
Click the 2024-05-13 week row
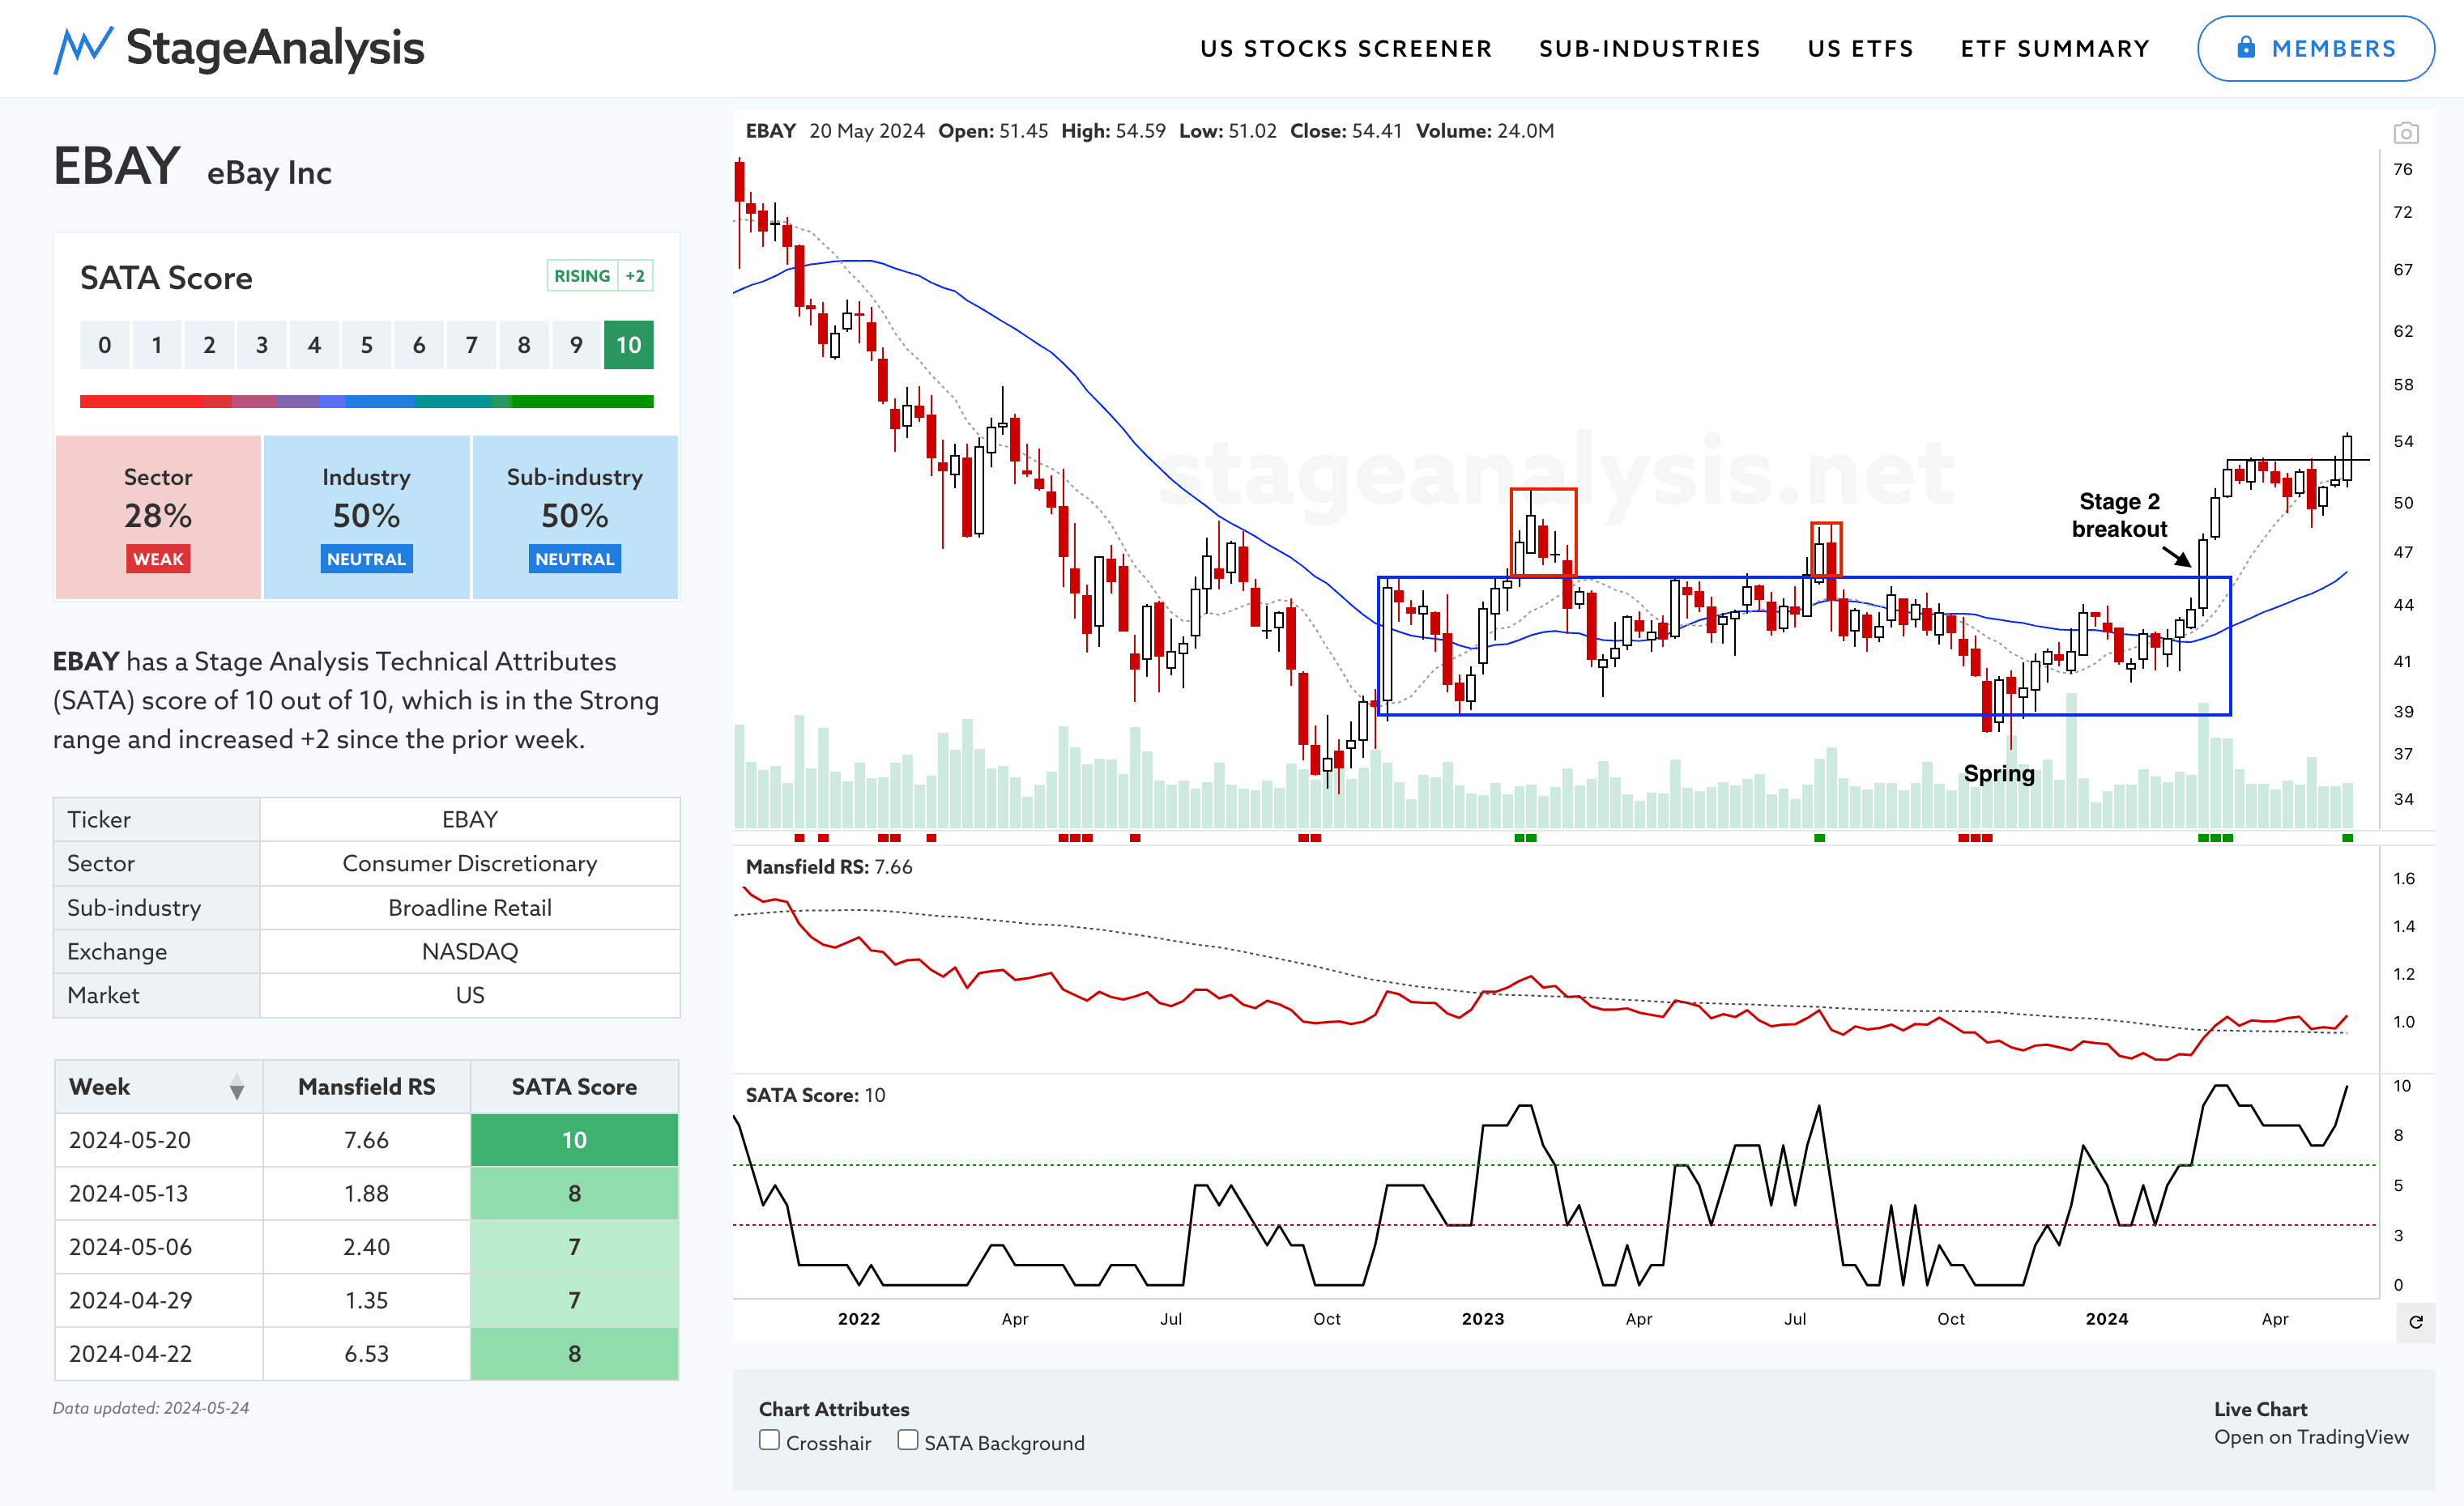pyautogui.click(x=367, y=1193)
